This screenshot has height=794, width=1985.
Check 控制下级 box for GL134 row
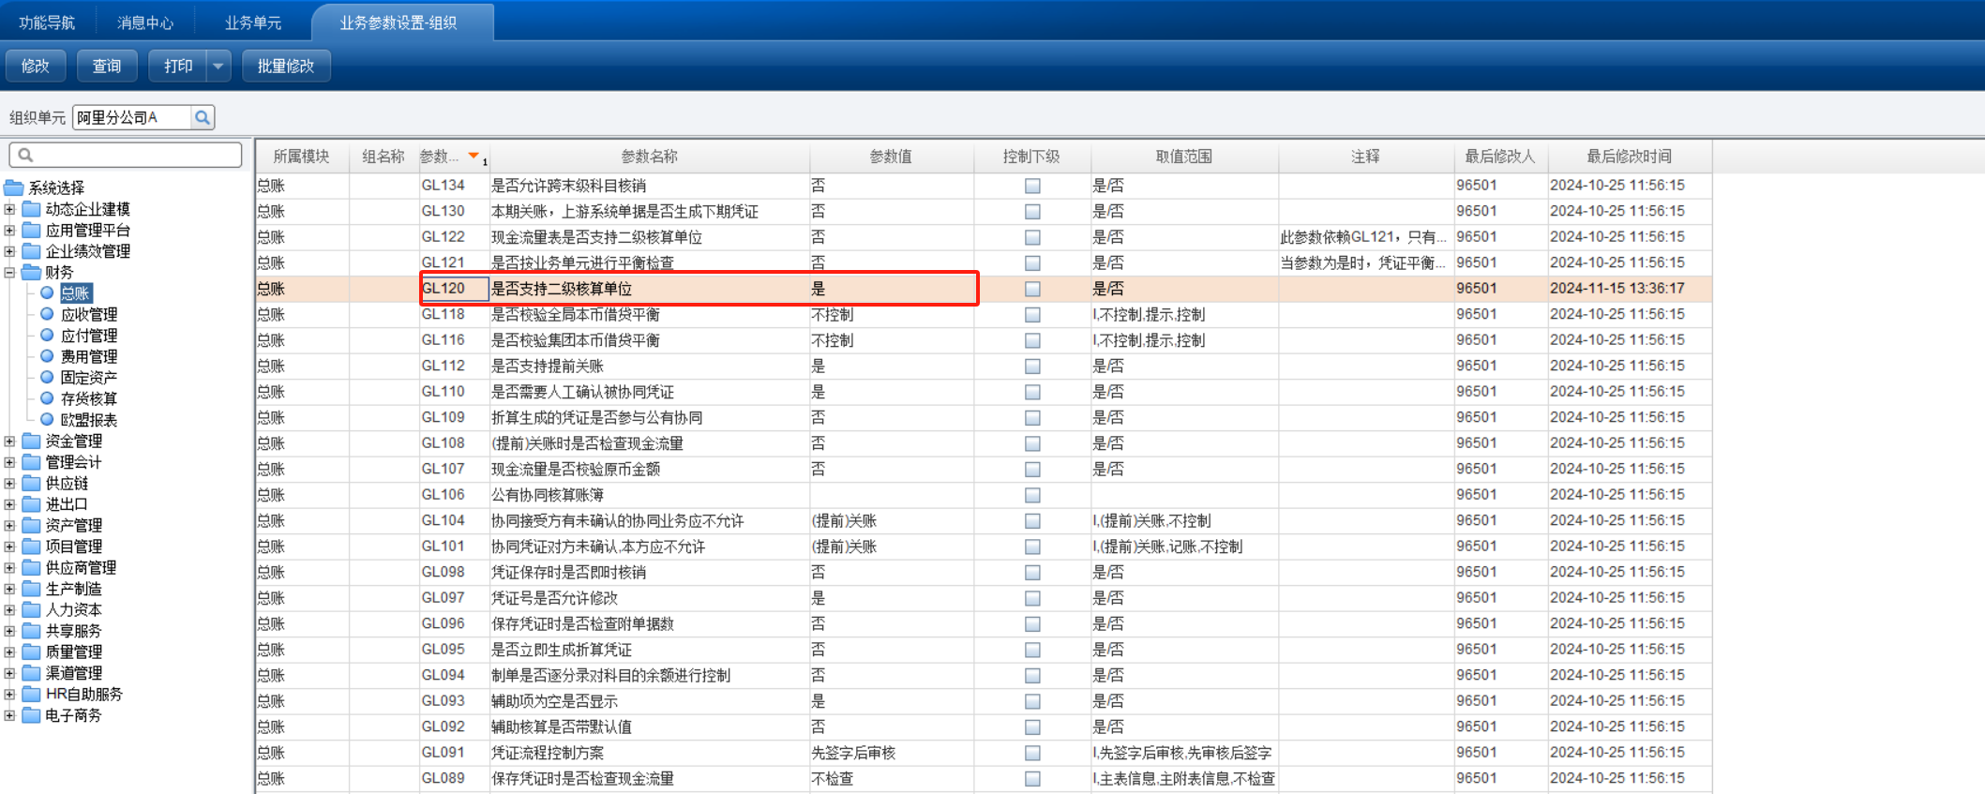1032,186
